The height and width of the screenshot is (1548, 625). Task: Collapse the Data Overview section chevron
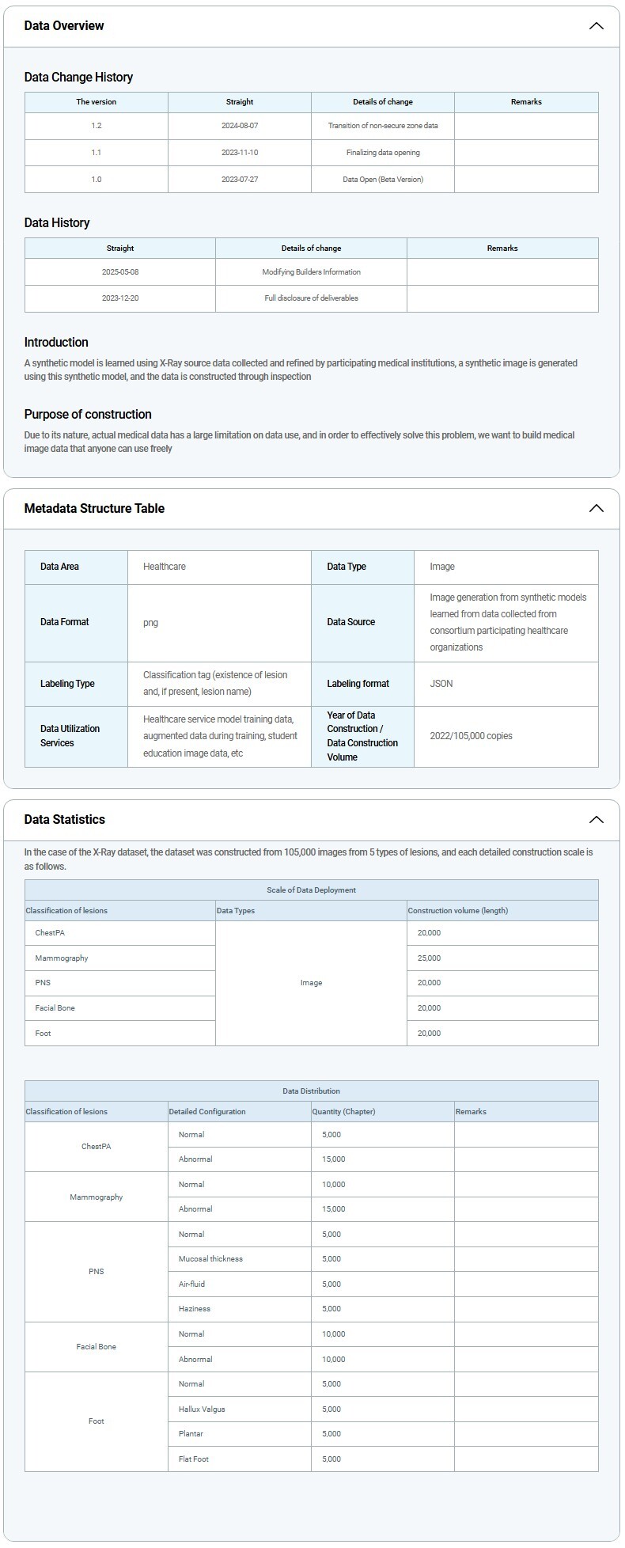[596, 26]
